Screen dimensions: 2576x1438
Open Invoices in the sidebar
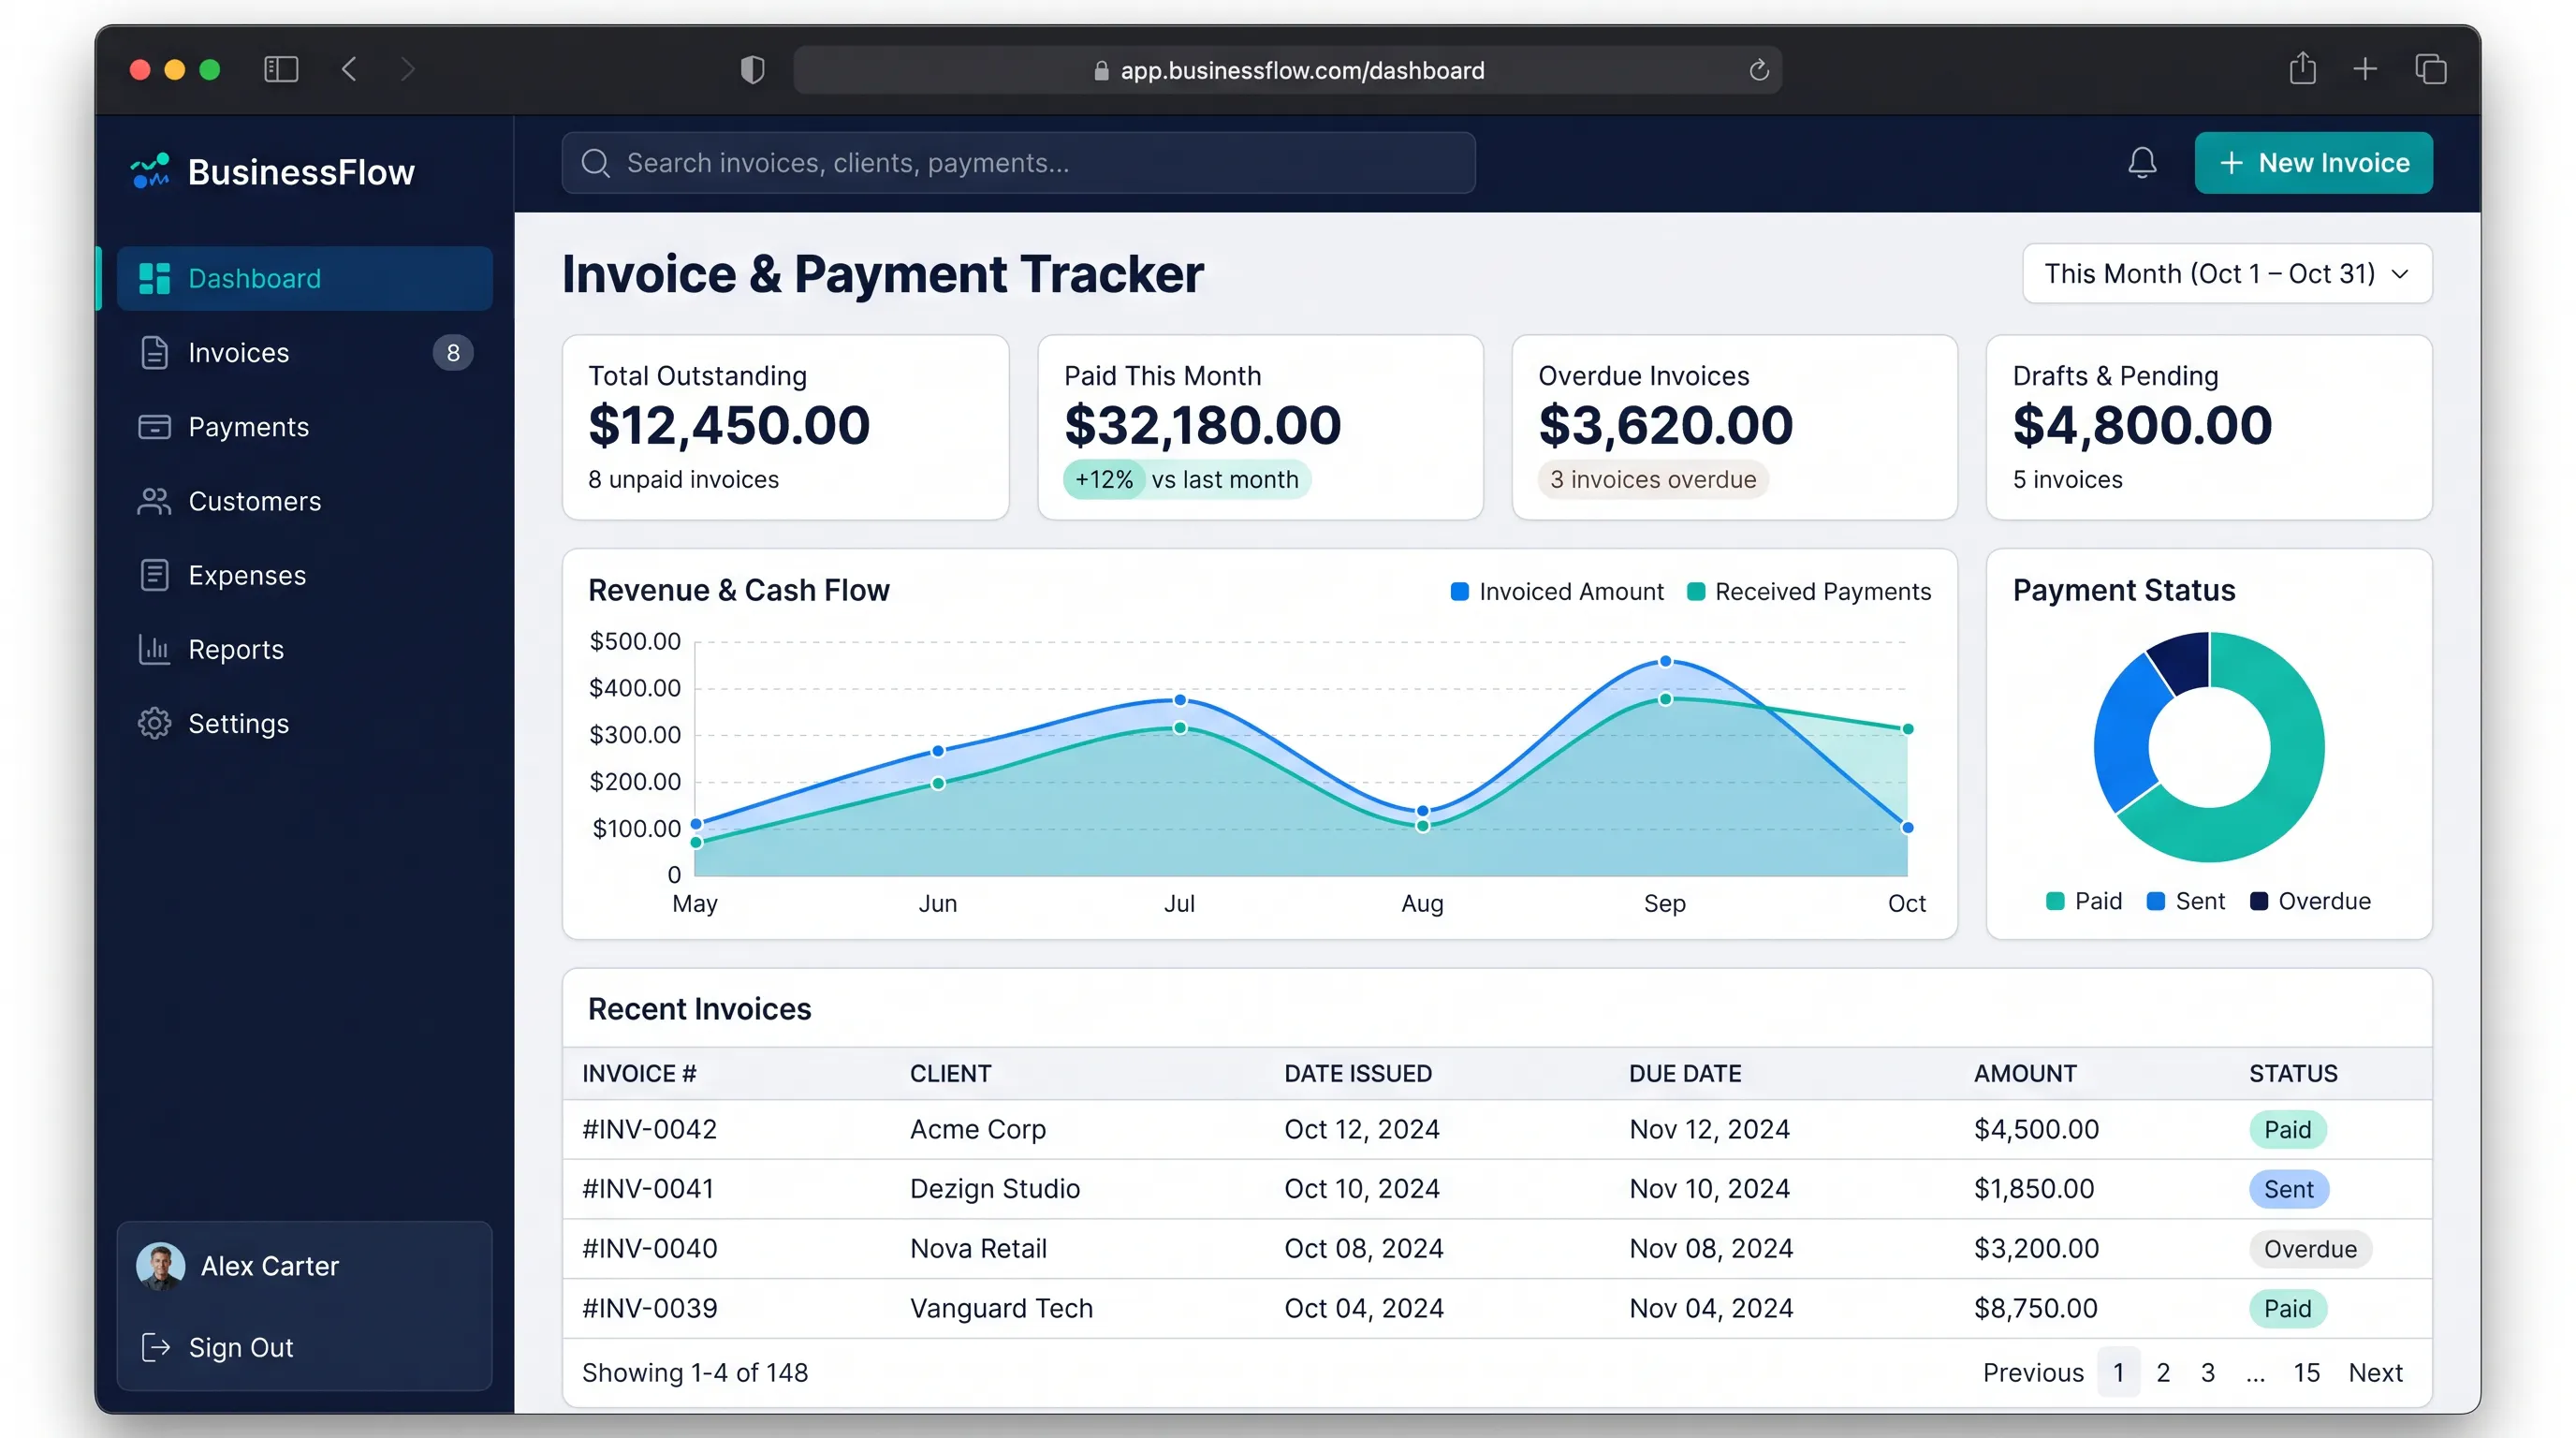[x=305, y=352]
